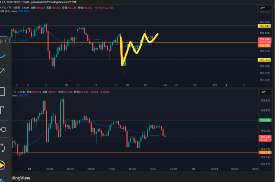The width and height of the screenshot is (275, 182).
Task: Select the text tool
Action: pos(2,110)
